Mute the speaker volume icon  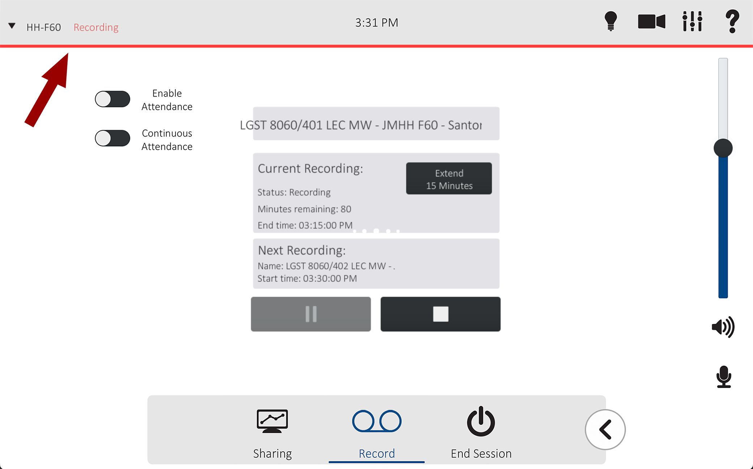pyautogui.click(x=723, y=327)
